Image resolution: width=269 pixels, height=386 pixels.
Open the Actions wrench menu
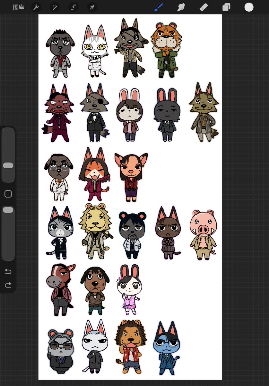36,7
